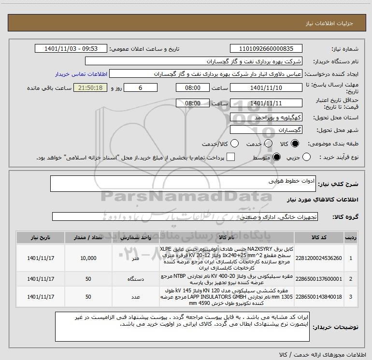Viewport: 372px width, 360px height.
Task: Click product code 2281200024536260
Action: point(319,258)
